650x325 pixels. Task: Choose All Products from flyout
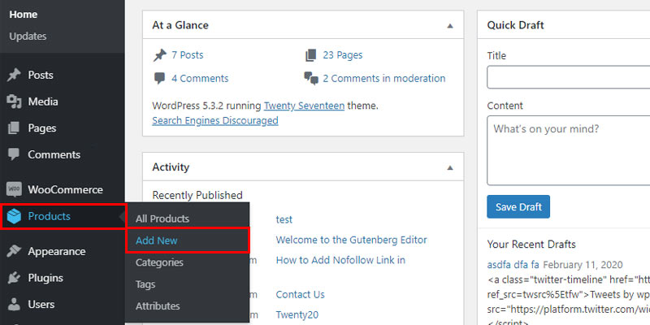[x=162, y=219]
